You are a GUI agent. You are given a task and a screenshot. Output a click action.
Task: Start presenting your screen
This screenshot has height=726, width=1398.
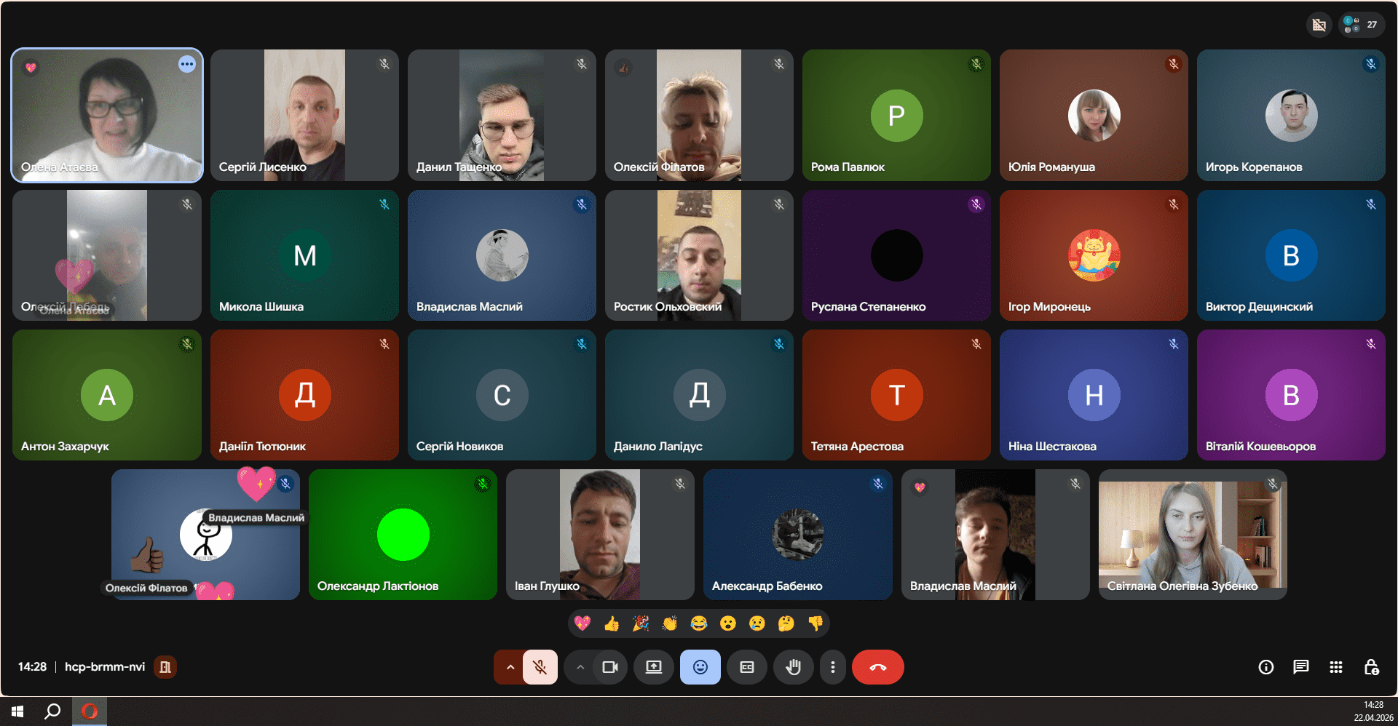[x=654, y=667]
